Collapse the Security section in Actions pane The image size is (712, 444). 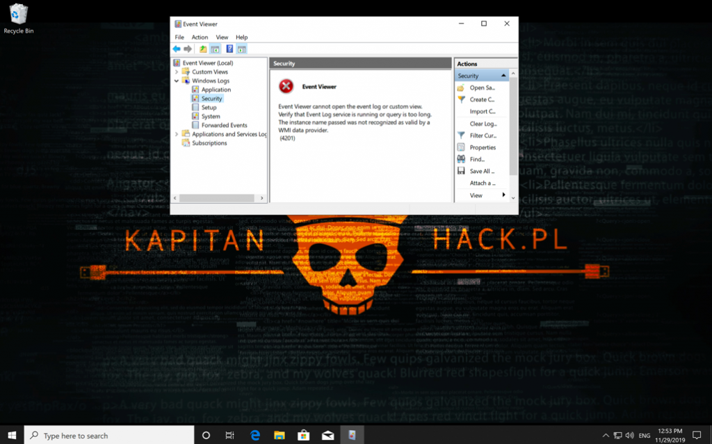click(503, 75)
